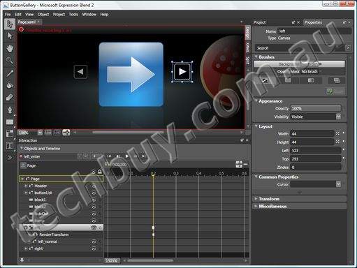Select the Selection arrow tool
Screen dimensions: 357x268
coord(10,24)
